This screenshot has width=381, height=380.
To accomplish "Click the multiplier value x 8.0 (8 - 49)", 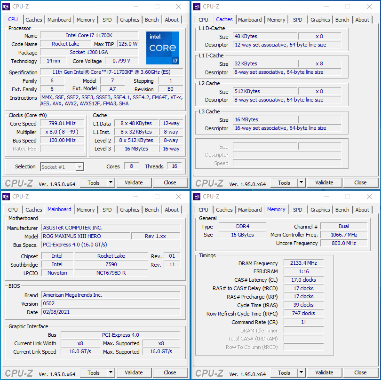I will click(62, 132).
